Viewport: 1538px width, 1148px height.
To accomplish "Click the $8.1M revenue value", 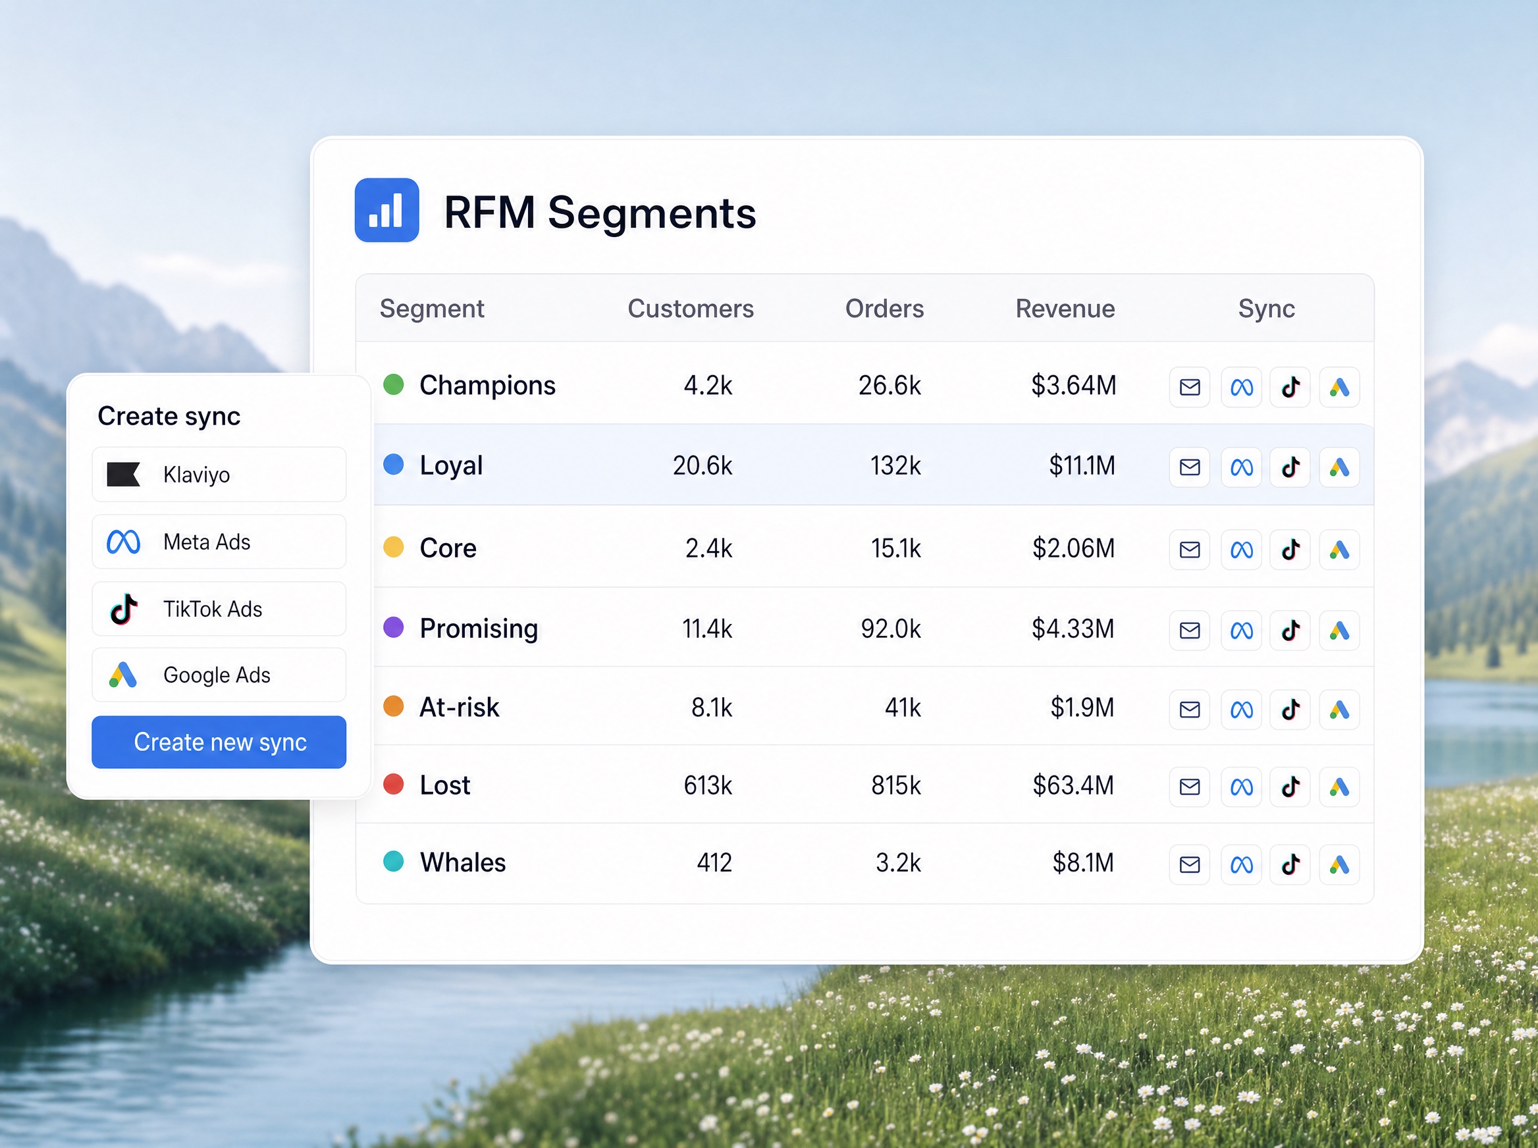I will click(x=1083, y=862).
